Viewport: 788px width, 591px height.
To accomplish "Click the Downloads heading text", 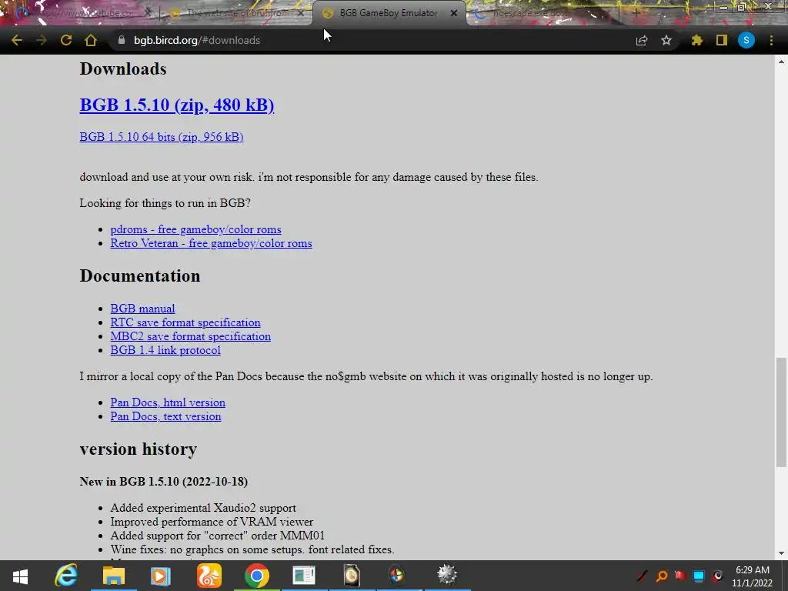I will pos(123,68).
